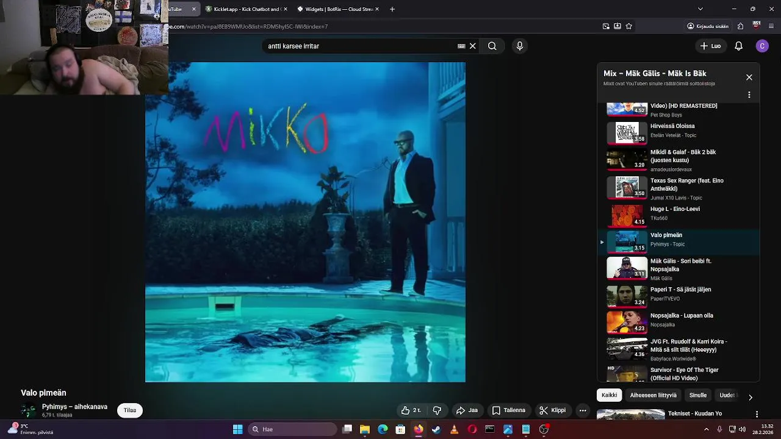
Task: Open the ad blocker extension showing 851
Action: coord(757,26)
